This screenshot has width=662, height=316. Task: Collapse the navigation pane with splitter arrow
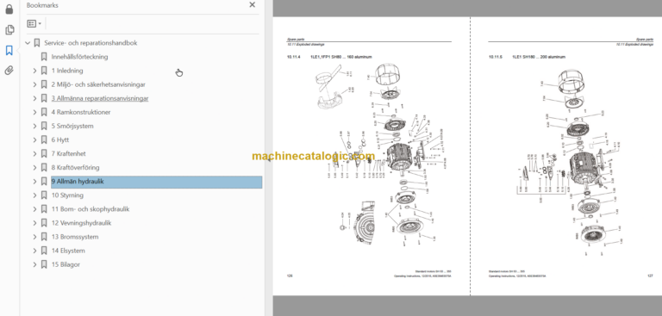pyautogui.click(x=268, y=160)
